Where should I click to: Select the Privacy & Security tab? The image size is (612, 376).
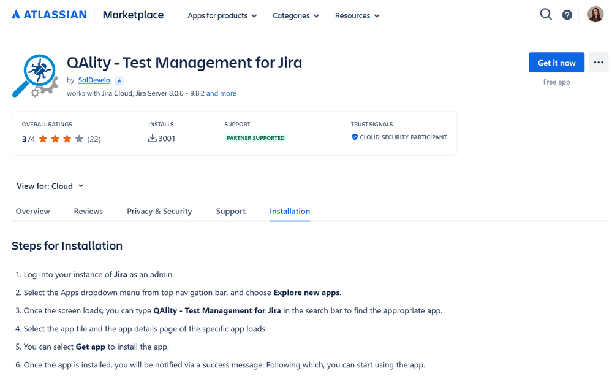click(159, 211)
